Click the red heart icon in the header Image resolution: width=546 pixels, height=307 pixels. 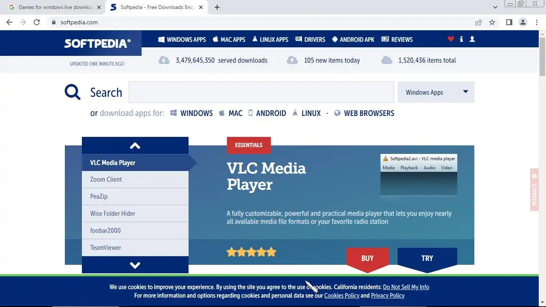(x=451, y=39)
